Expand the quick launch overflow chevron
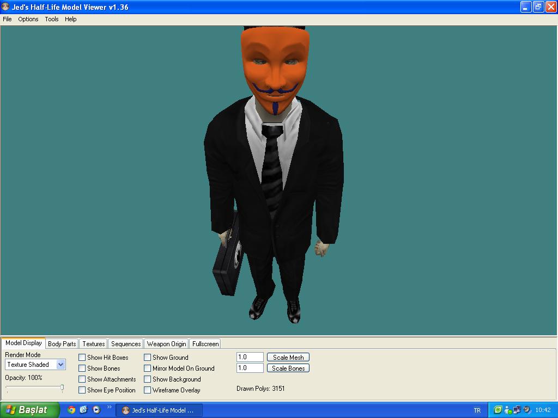Viewport: 558px width, 418px height. [109, 407]
